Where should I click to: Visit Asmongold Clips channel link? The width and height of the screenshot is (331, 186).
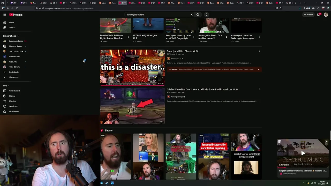(177, 97)
